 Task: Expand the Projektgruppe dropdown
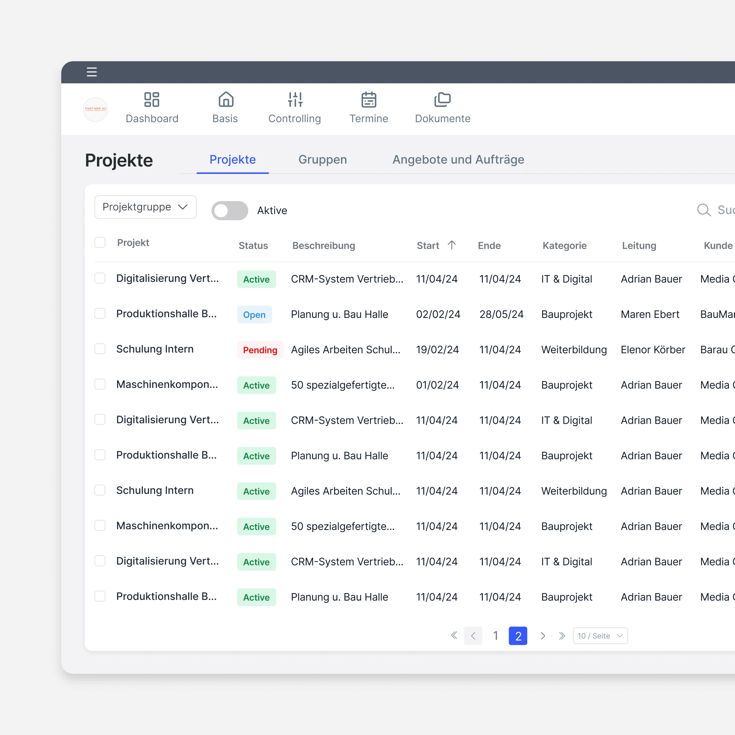tap(145, 207)
